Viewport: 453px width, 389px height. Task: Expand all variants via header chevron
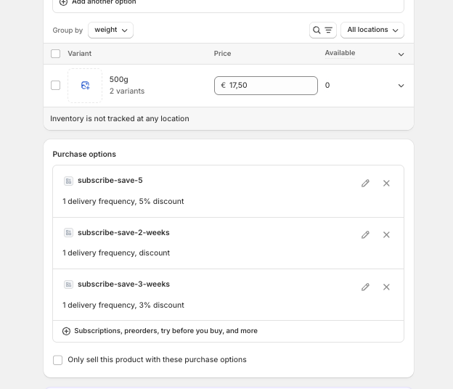[x=401, y=54]
